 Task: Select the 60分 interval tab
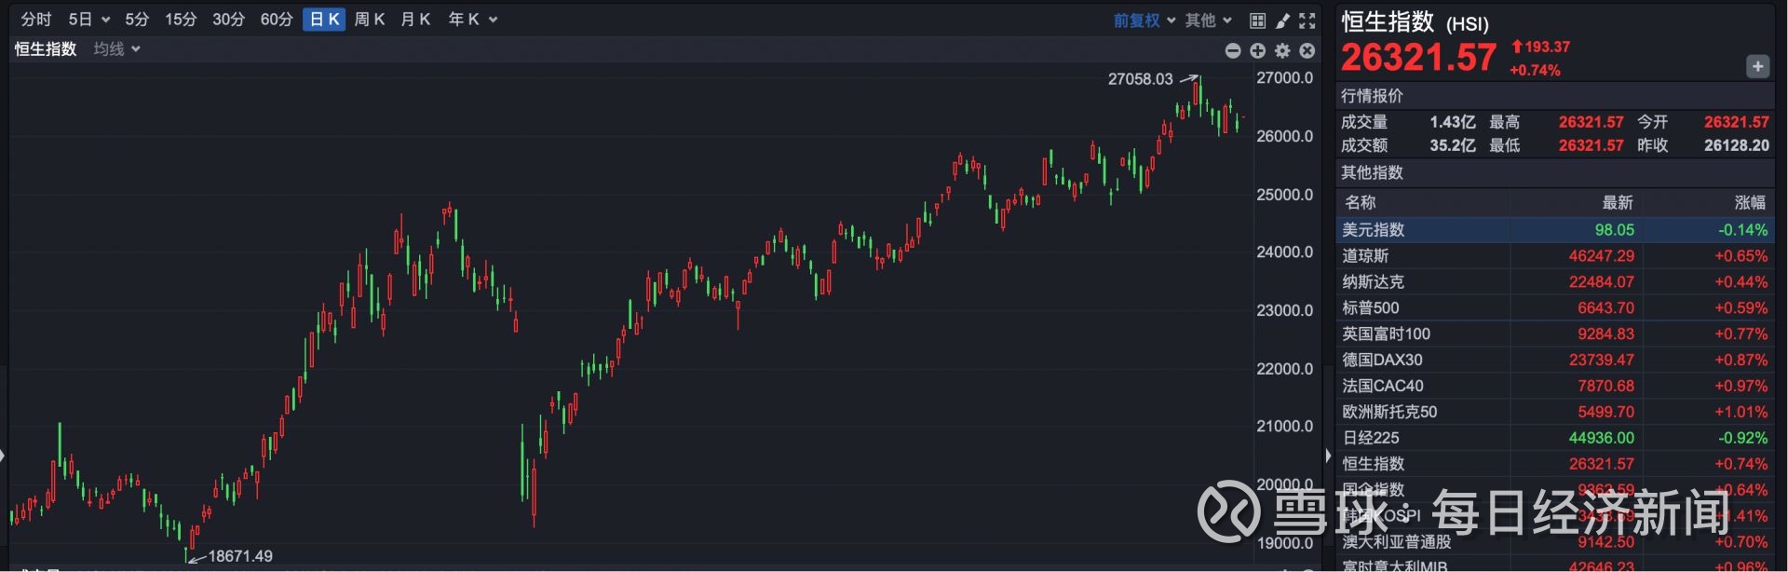pos(276,20)
